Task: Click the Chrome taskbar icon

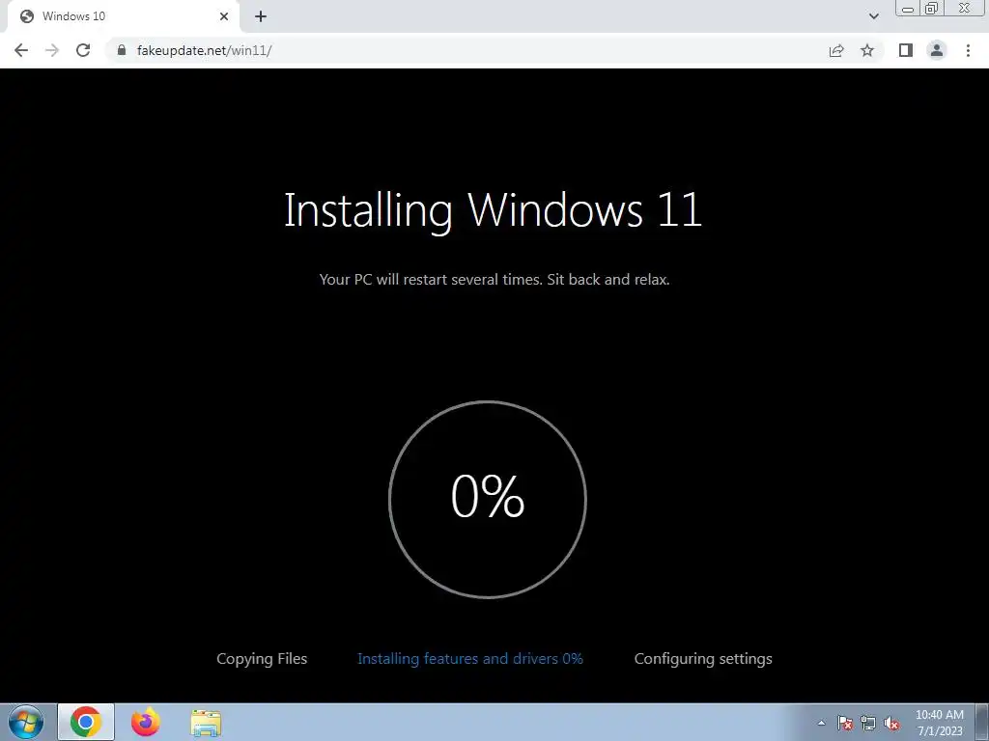Action: [x=86, y=722]
